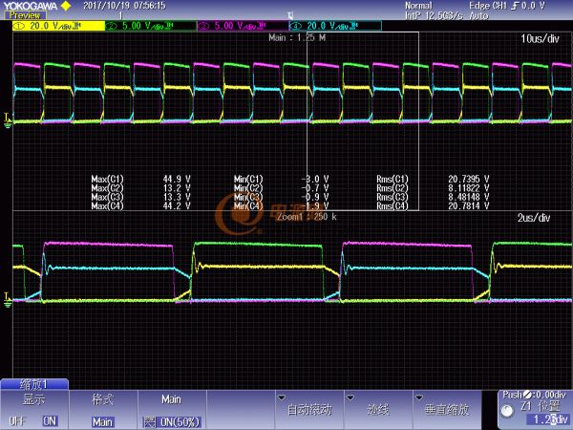The height and width of the screenshot is (430, 573).
Task: Click the Preview status label
Action: point(25,15)
